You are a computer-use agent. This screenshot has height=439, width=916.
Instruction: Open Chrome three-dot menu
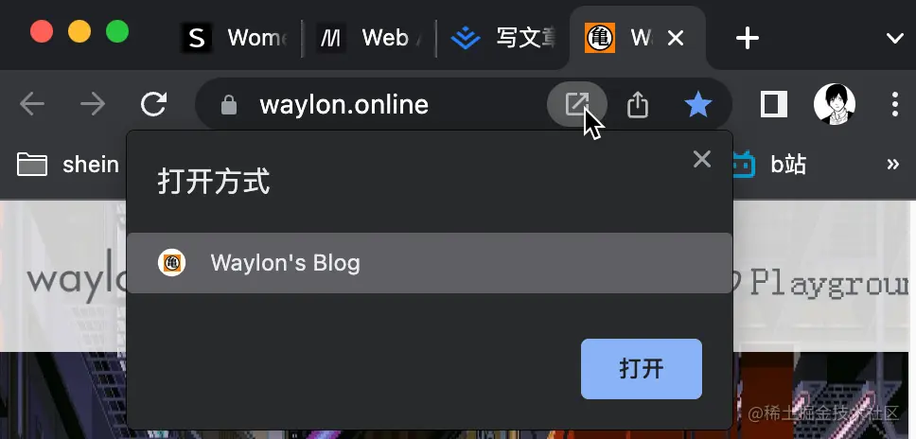click(x=894, y=104)
